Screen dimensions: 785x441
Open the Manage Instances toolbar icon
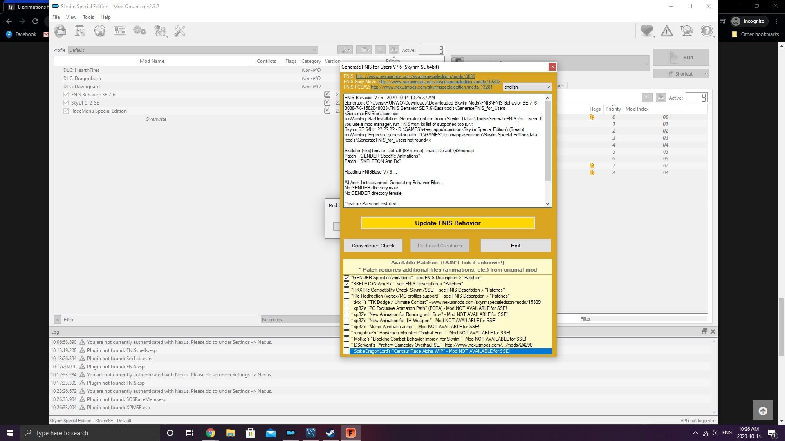[60, 31]
